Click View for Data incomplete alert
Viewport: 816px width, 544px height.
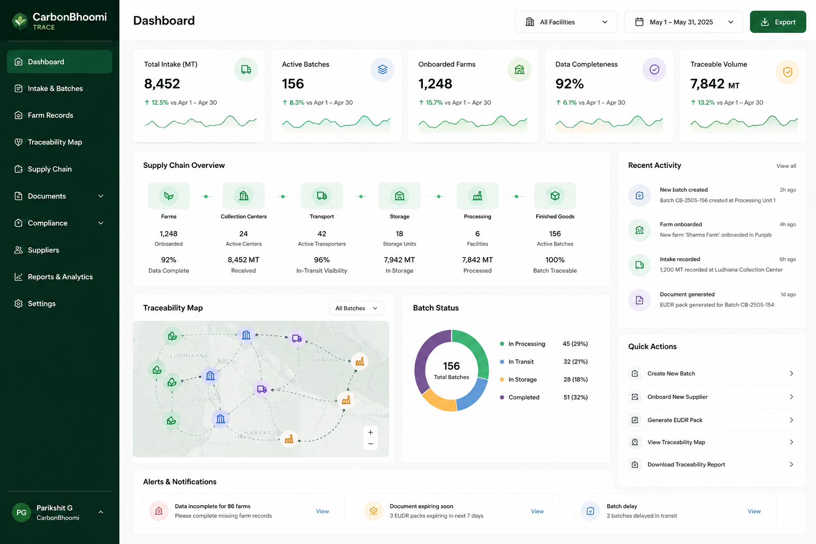(322, 512)
